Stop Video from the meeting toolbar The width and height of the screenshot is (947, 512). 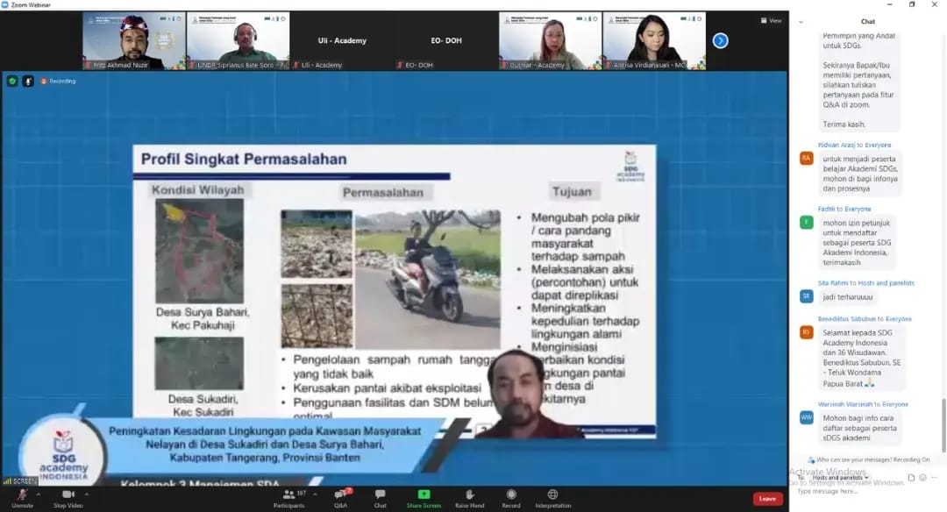(x=67, y=496)
